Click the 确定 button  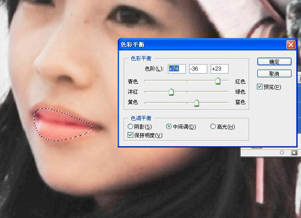click(274, 62)
